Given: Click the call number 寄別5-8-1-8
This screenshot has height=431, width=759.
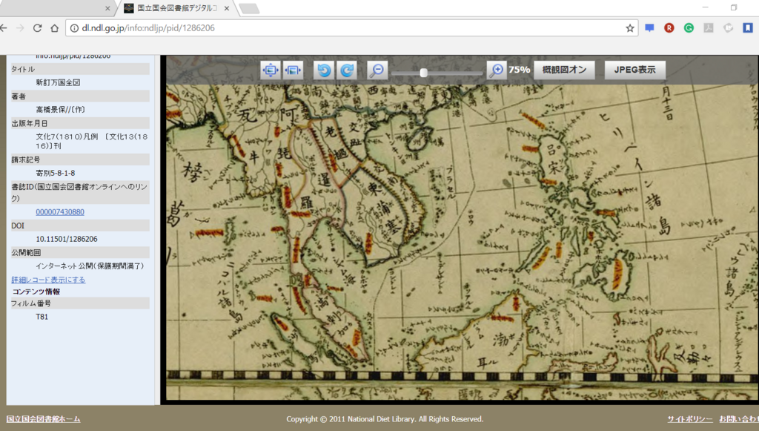Looking at the screenshot, I should point(56,174).
